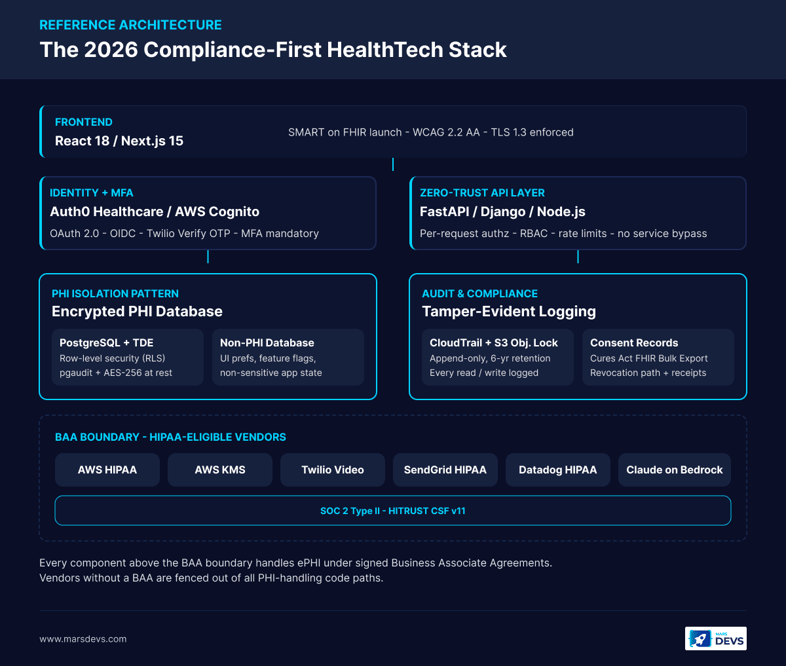Click 'Tamper-Evident Logging' heading
786x666 pixels.
tap(509, 311)
